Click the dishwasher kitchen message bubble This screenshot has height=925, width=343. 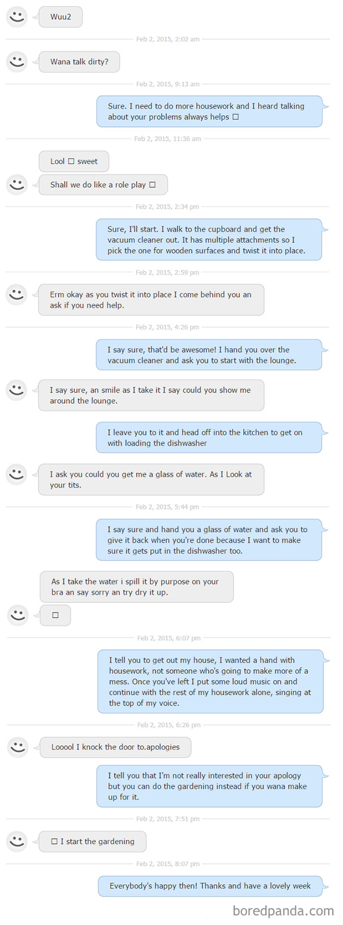pos(210,437)
